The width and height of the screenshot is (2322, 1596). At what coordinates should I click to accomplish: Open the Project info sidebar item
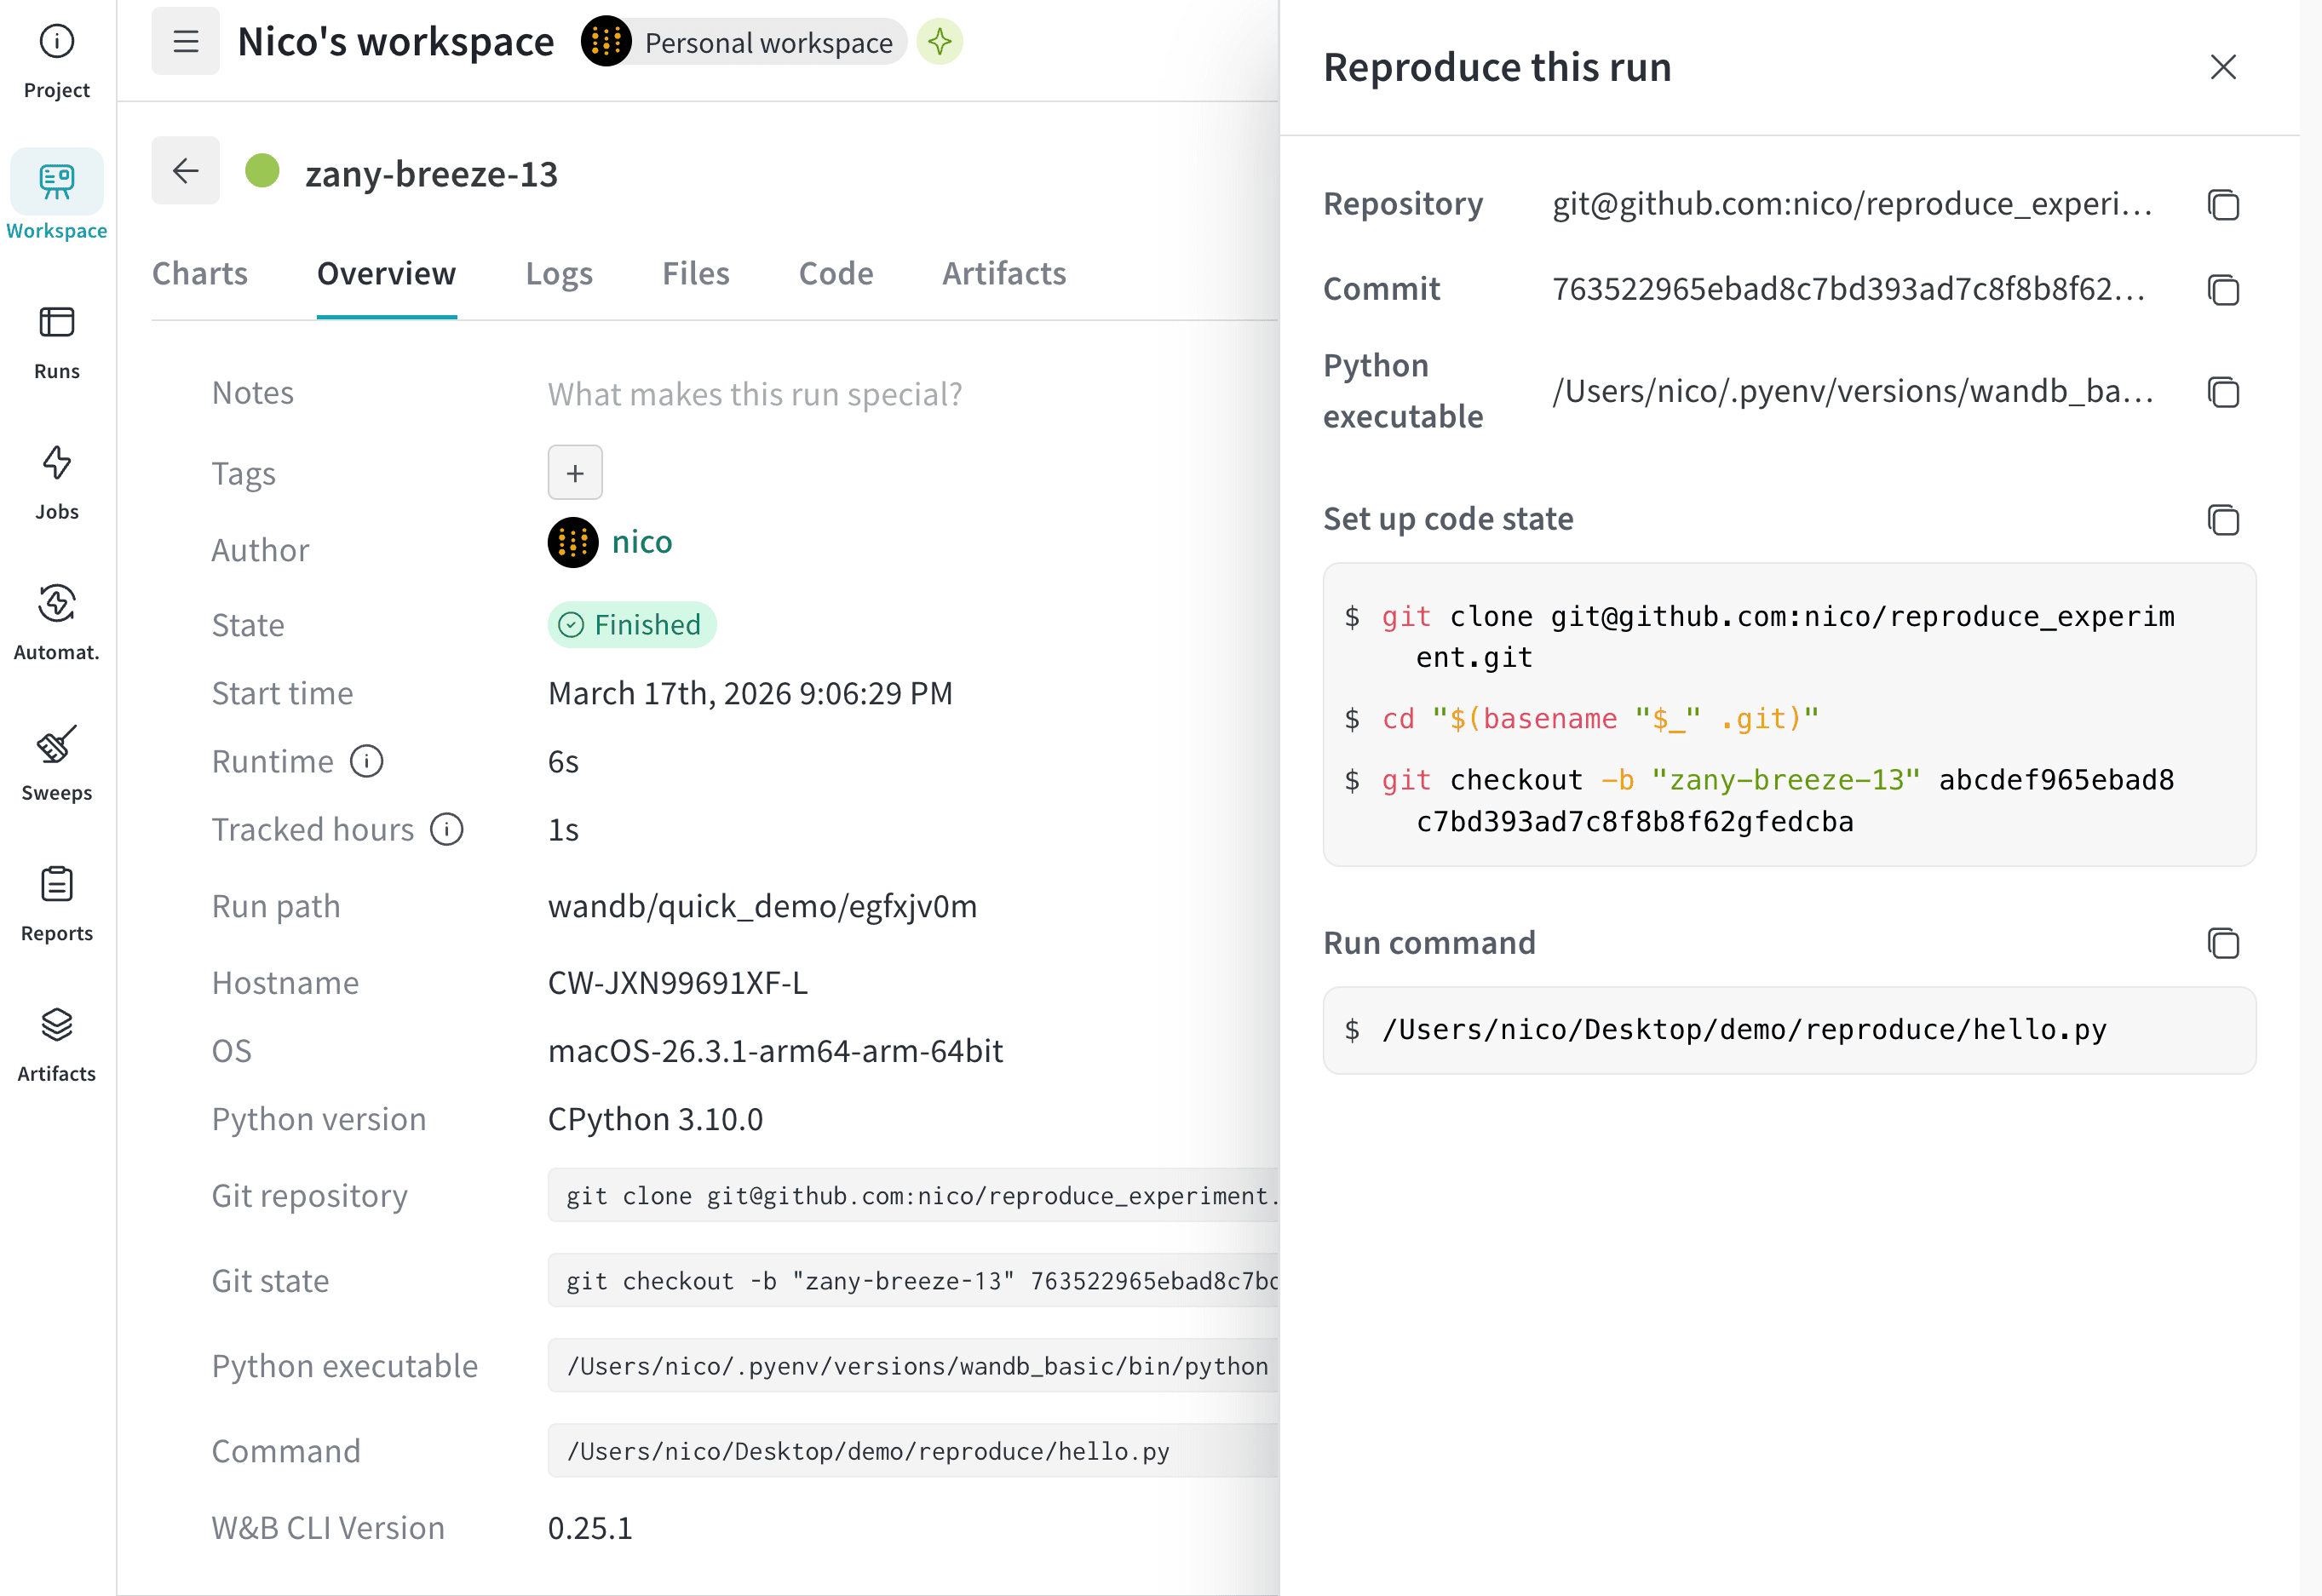[x=57, y=60]
